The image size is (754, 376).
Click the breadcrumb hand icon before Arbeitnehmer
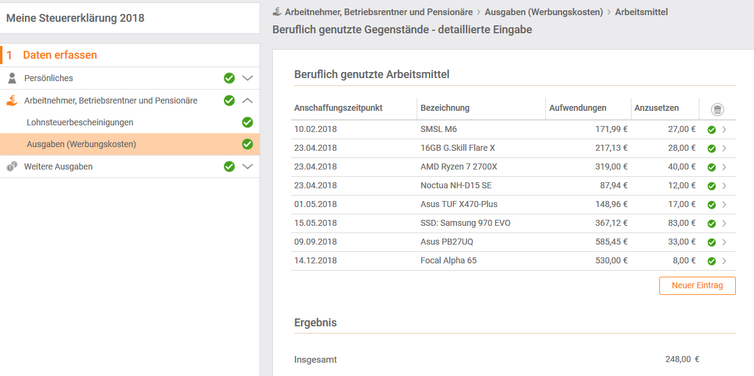click(x=277, y=12)
